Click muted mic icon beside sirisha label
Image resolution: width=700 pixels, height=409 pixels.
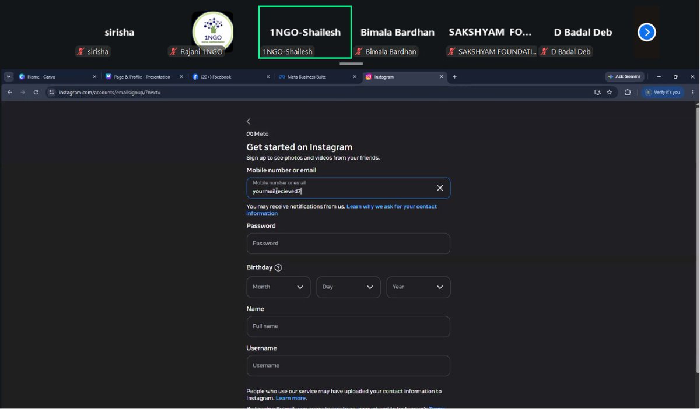click(81, 51)
